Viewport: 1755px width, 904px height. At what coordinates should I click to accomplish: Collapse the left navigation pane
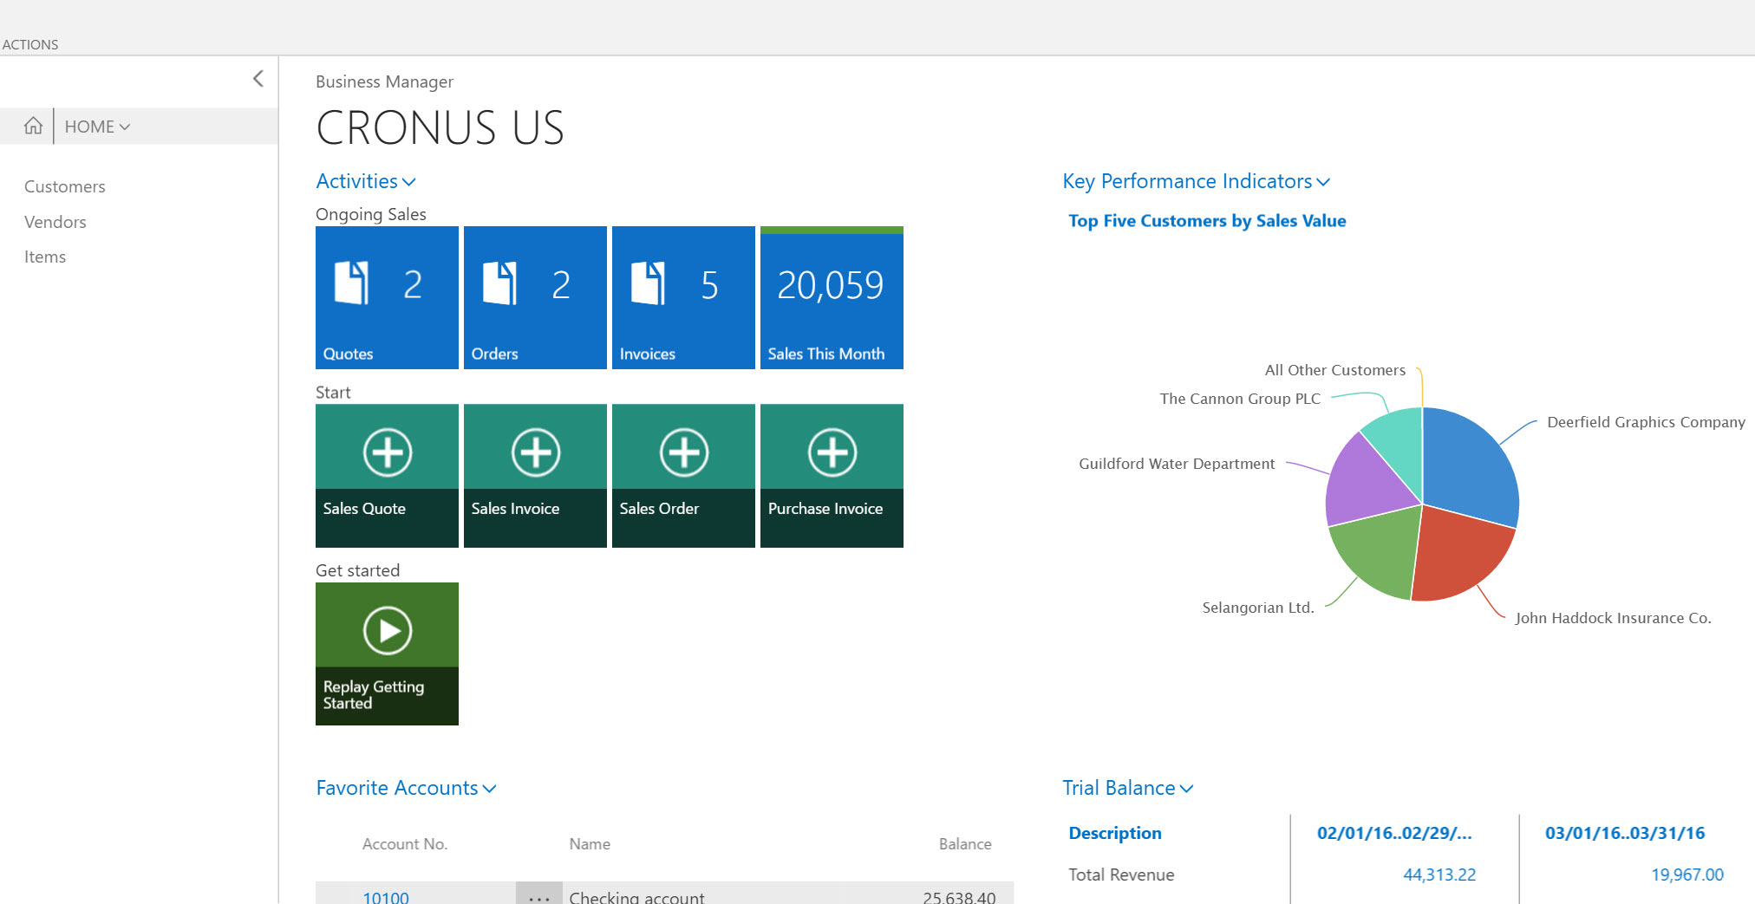(x=258, y=78)
